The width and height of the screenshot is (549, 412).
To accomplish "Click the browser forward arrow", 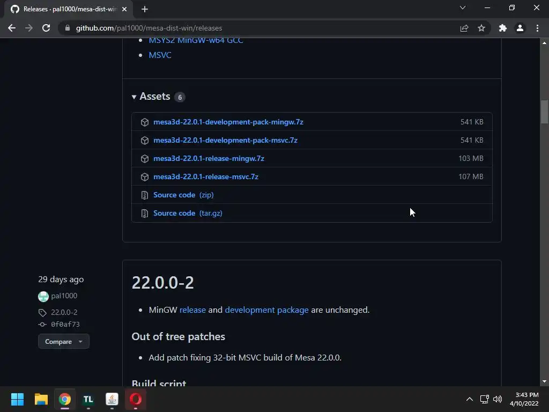I will click(29, 28).
